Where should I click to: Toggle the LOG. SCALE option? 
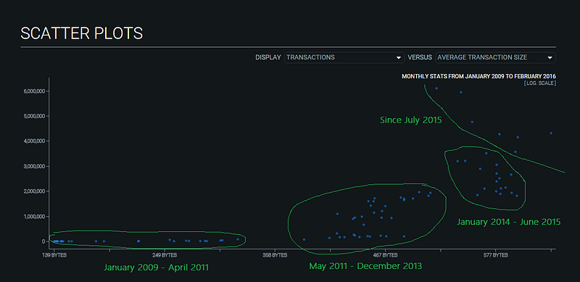539,83
